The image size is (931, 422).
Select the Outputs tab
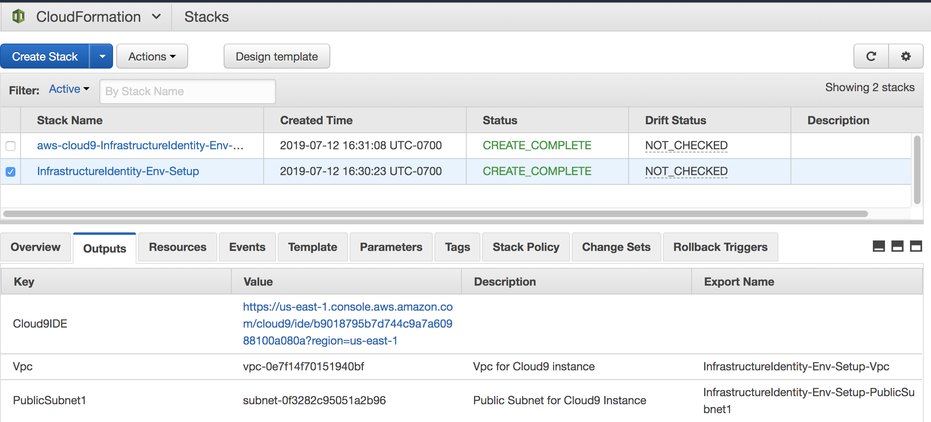pyautogui.click(x=105, y=248)
